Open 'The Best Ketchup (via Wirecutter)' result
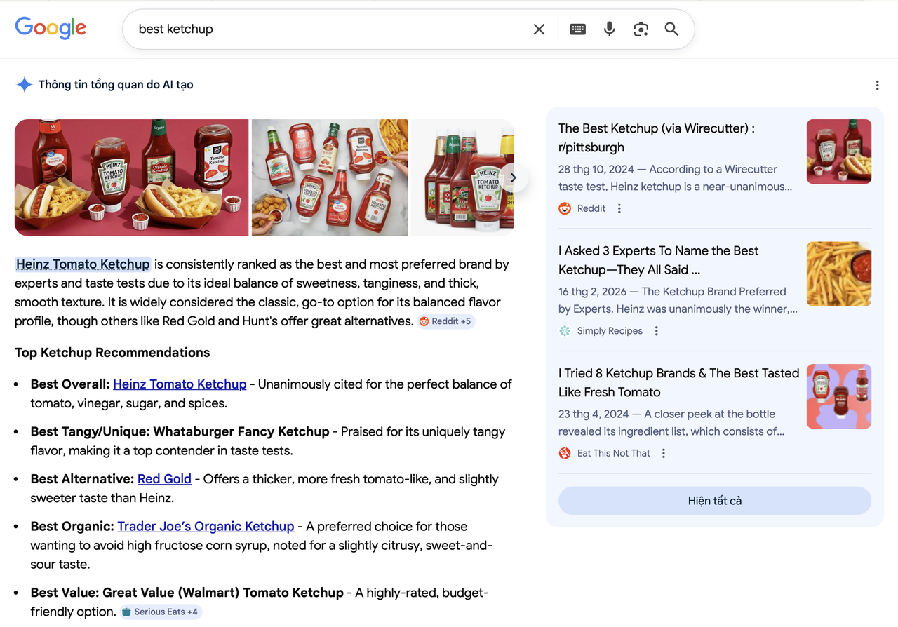Viewport: 898px width, 627px height. [x=657, y=137]
